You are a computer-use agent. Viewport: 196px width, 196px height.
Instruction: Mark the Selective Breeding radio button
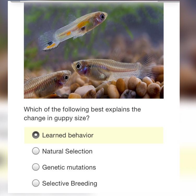click(x=36, y=183)
